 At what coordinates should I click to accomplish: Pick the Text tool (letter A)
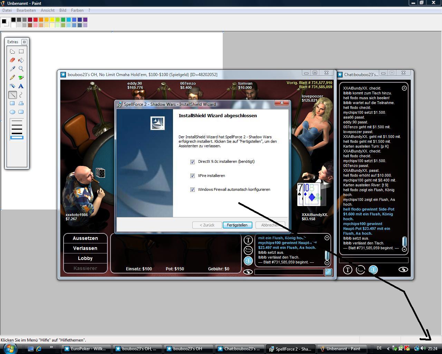click(21, 86)
